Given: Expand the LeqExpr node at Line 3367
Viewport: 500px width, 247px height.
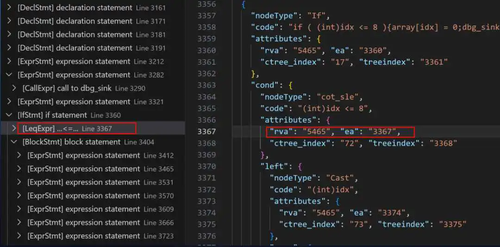Looking at the screenshot, I should tap(14, 129).
